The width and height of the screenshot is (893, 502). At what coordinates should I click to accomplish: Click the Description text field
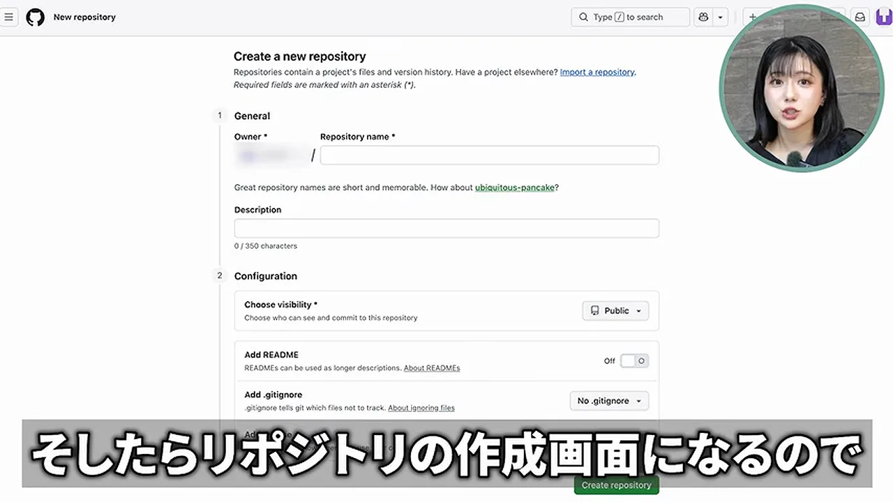(446, 228)
